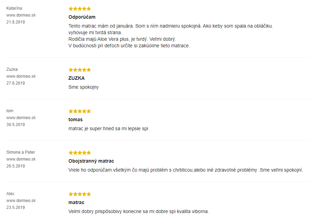The width and height of the screenshot is (311, 221).
Task: Select the review title Obojstranný matrac
Action: pos(91,161)
